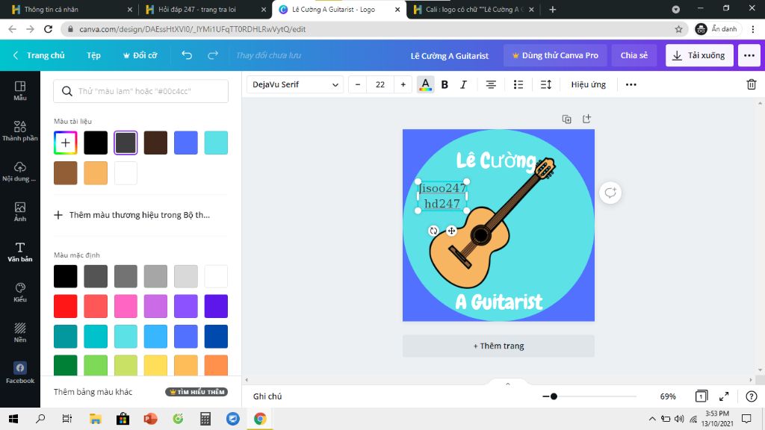Open Ghi chú notes

point(267,396)
